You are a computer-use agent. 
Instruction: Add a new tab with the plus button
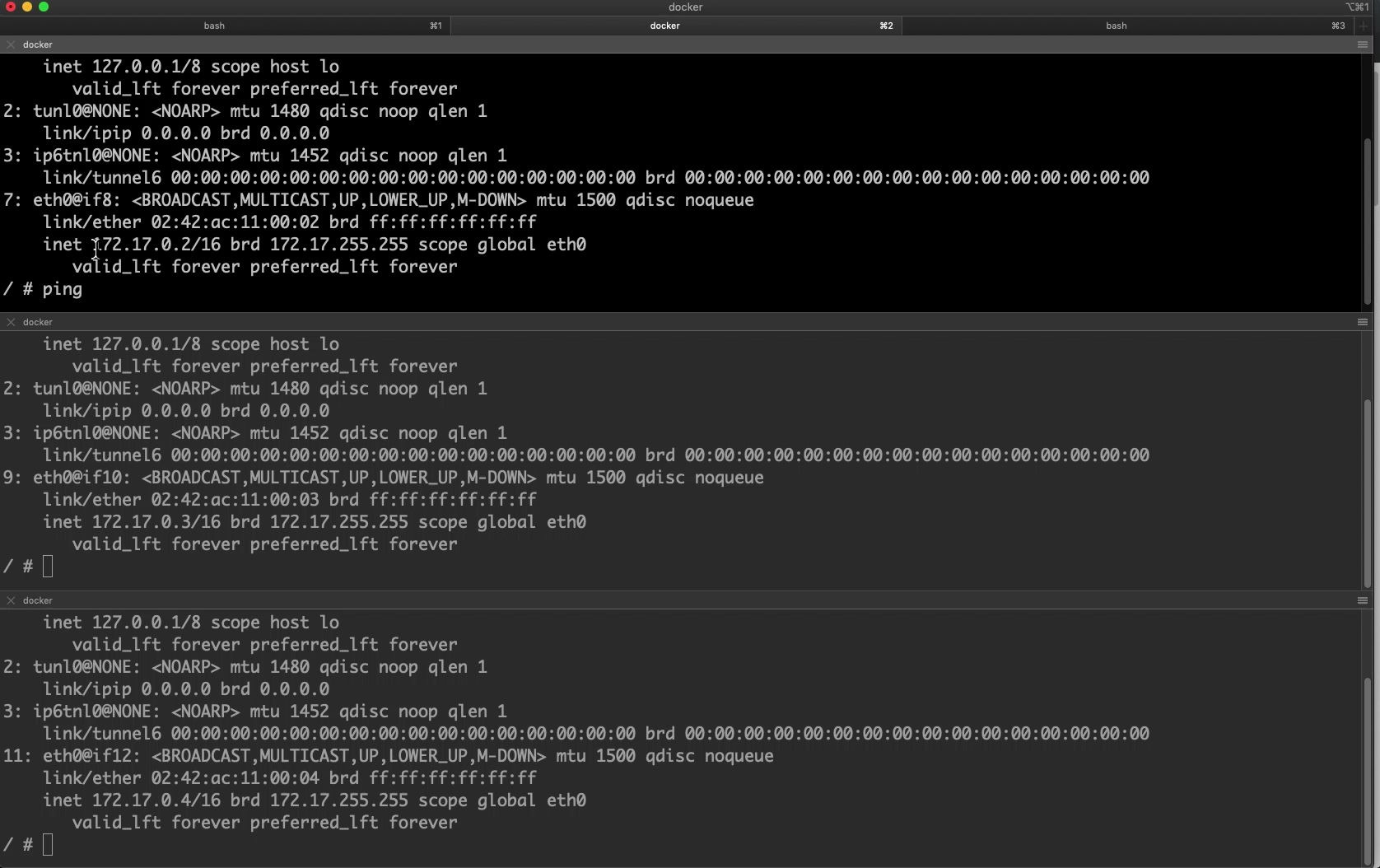(x=1364, y=26)
